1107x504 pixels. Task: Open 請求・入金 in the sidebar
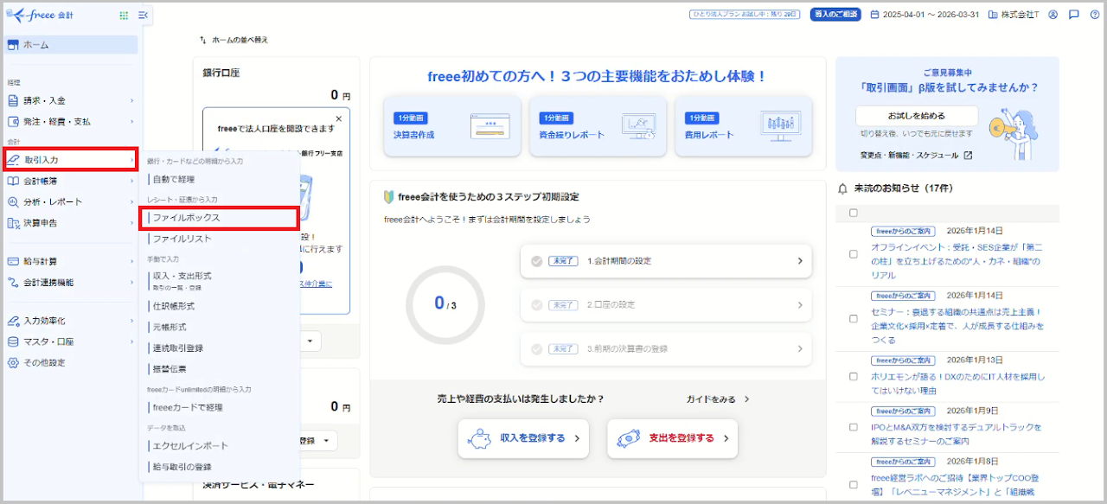tap(71, 100)
